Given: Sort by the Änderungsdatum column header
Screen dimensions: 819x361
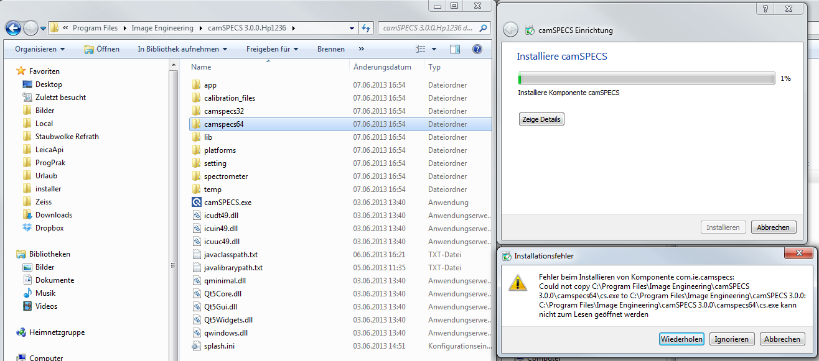Looking at the screenshot, I should coord(381,67).
